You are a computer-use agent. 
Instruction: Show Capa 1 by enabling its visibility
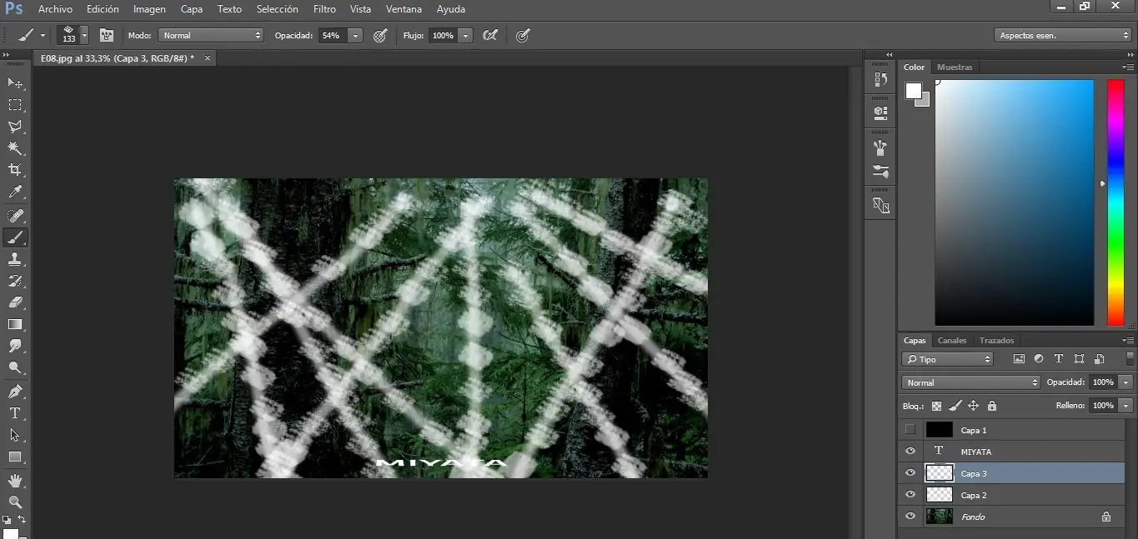coord(910,429)
